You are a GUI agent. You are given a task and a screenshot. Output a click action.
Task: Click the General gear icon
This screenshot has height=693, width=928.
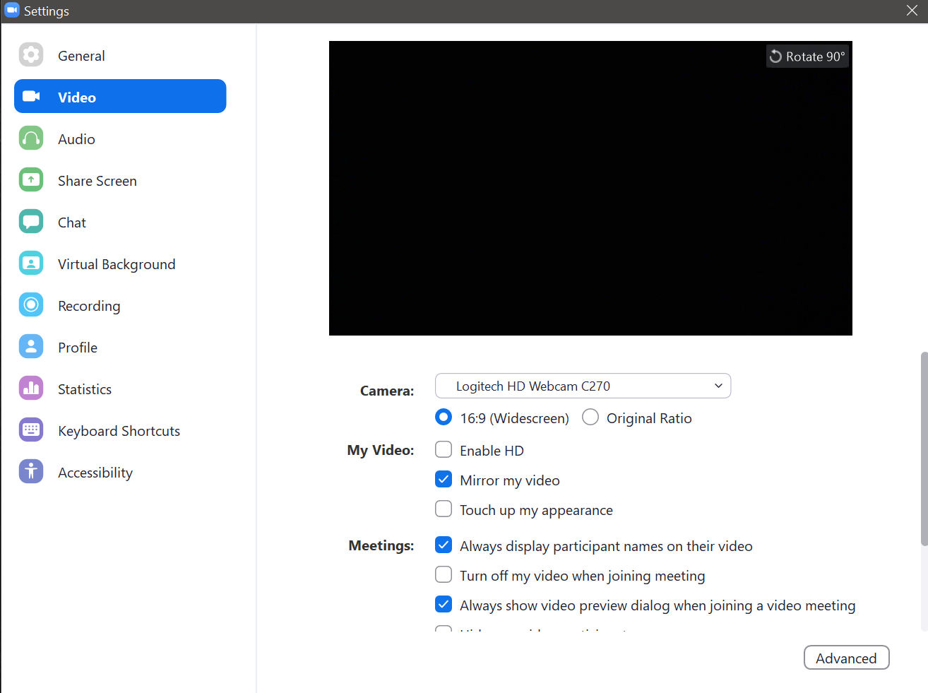(31, 55)
